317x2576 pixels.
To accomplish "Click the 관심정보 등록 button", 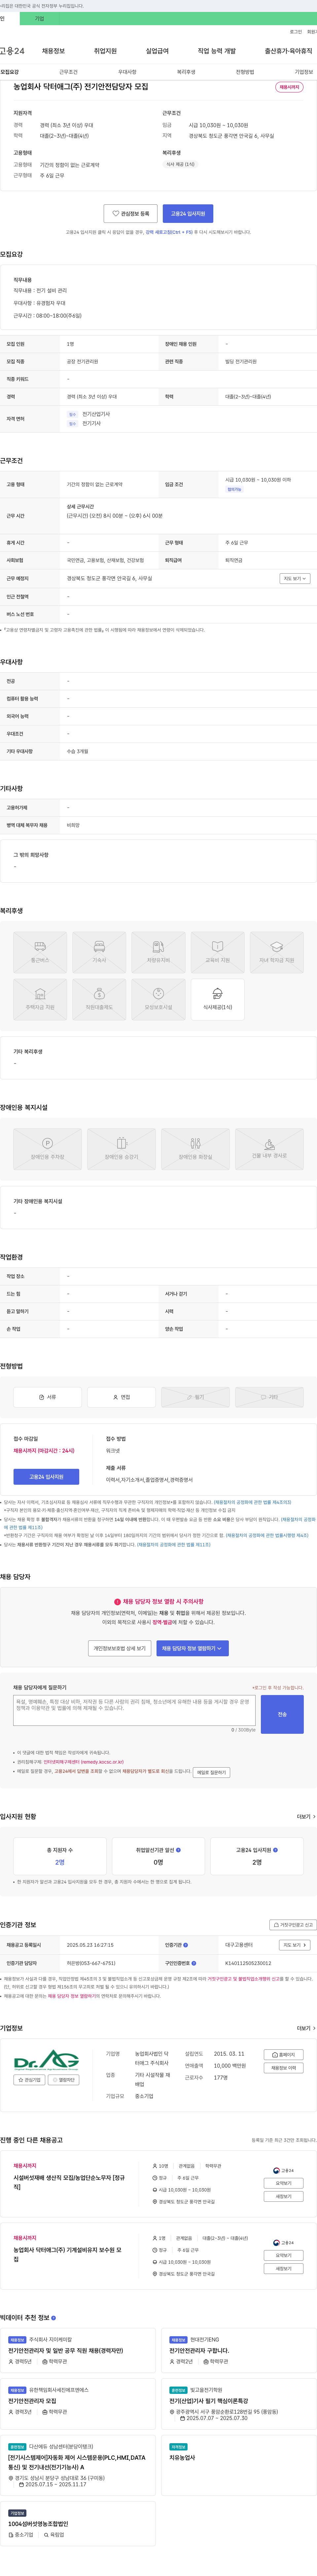I will (x=130, y=213).
